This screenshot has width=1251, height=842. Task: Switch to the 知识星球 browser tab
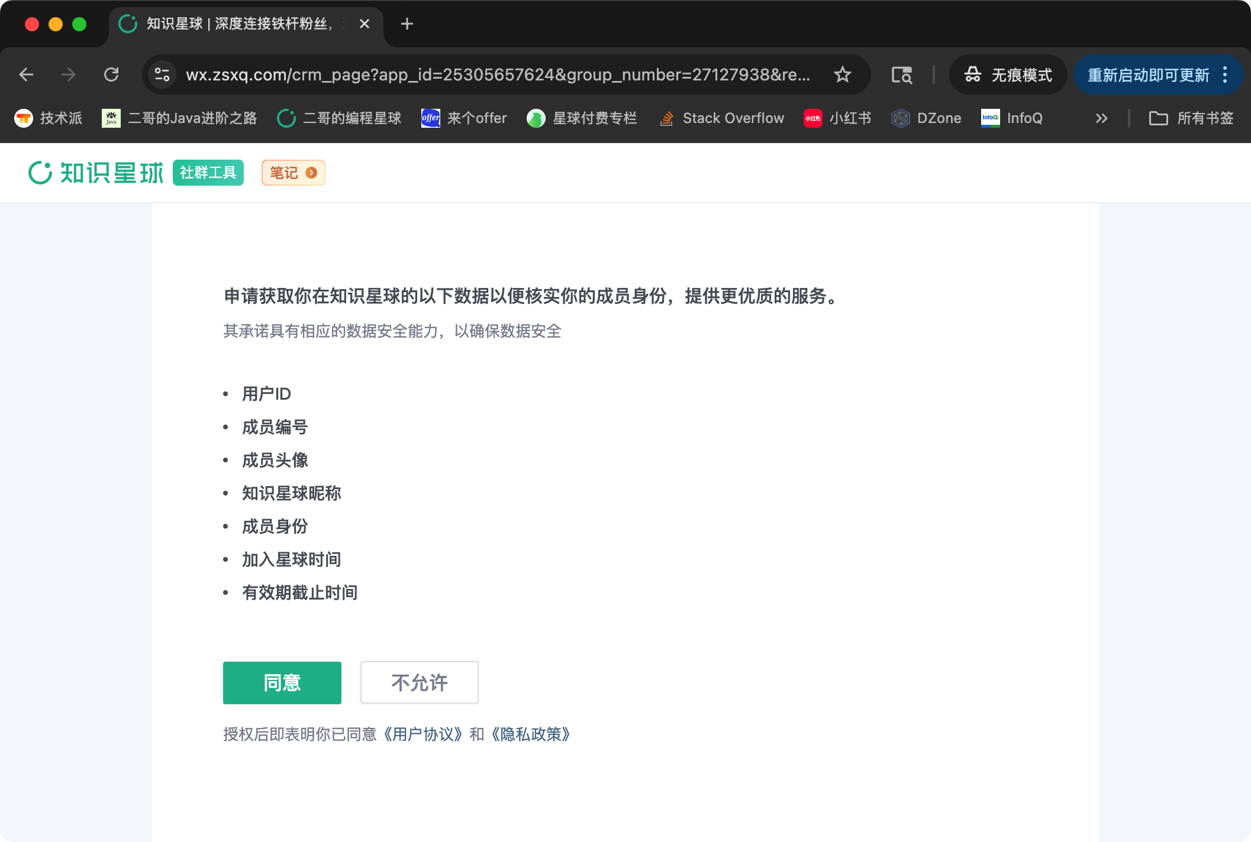pyautogui.click(x=237, y=24)
